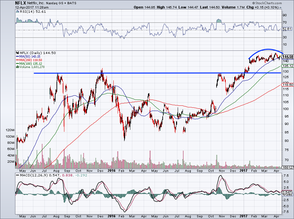Click the 0.547 flag on MACD axis
The height and width of the screenshot is (219, 294).
287,192
